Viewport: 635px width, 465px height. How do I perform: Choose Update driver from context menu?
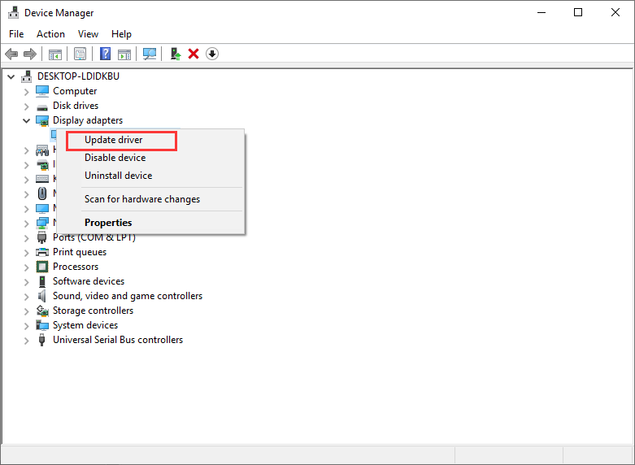coord(114,140)
